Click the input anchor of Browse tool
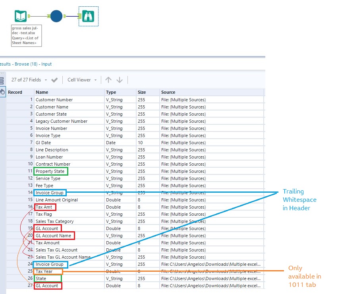 80,16
